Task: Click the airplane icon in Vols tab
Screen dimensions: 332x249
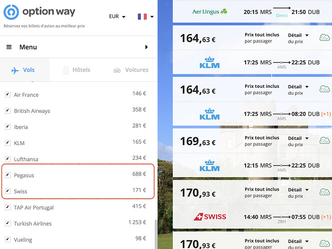Action: 15,70
